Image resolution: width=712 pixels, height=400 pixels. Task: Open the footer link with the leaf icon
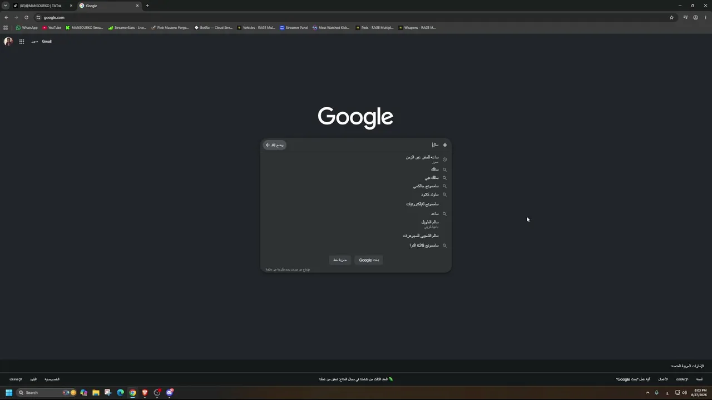click(x=356, y=379)
